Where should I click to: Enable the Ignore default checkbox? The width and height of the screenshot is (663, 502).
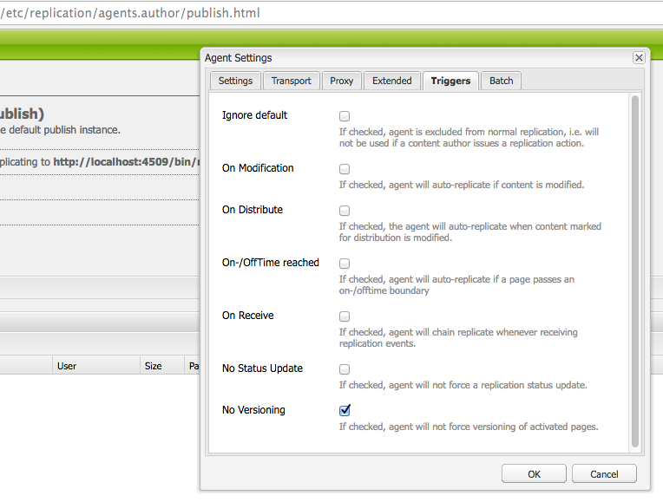pyautogui.click(x=345, y=116)
